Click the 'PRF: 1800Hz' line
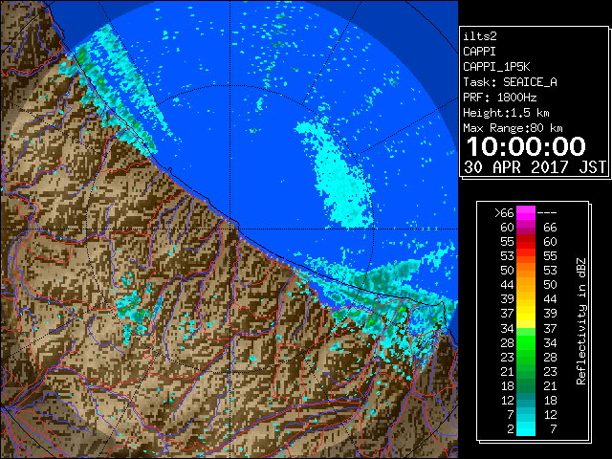This screenshot has width=612, height=459. pyautogui.click(x=500, y=98)
